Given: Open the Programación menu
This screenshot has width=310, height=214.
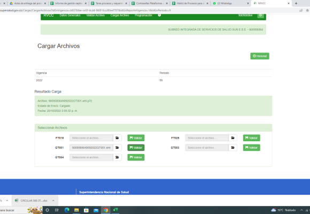Looking at the screenshot, I should (144, 15).
